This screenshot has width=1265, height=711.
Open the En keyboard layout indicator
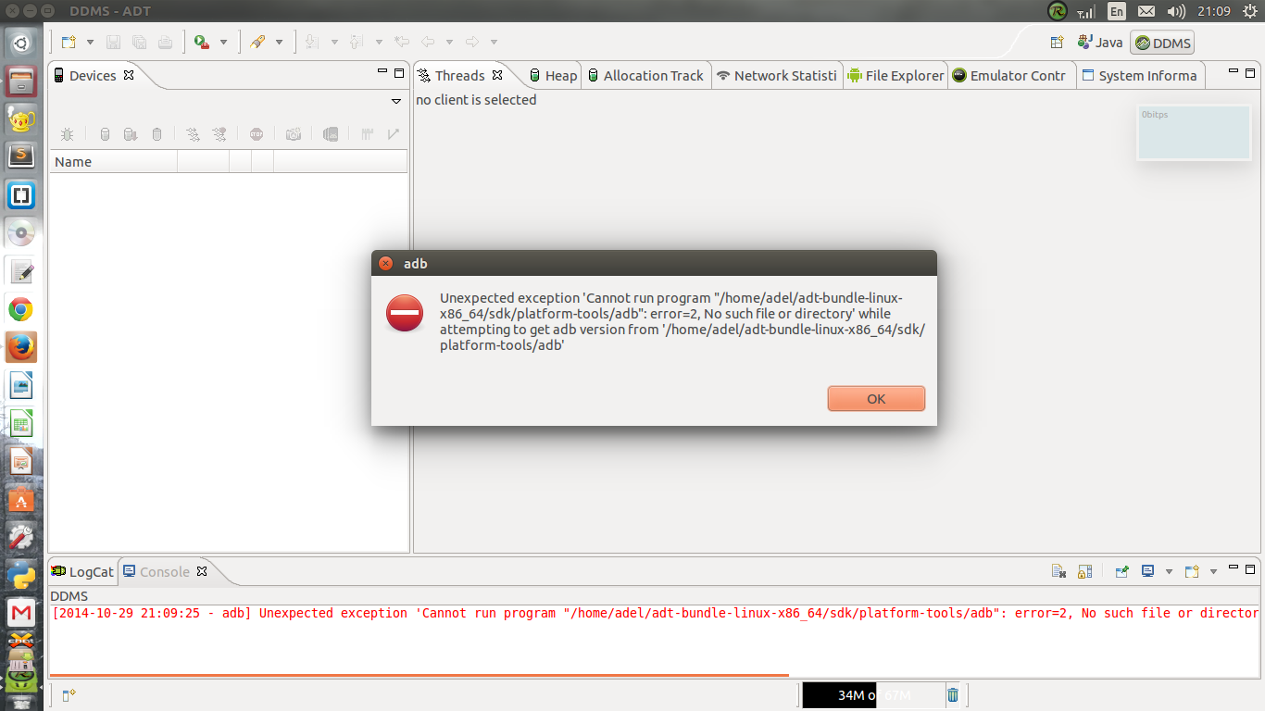[1117, 11]
